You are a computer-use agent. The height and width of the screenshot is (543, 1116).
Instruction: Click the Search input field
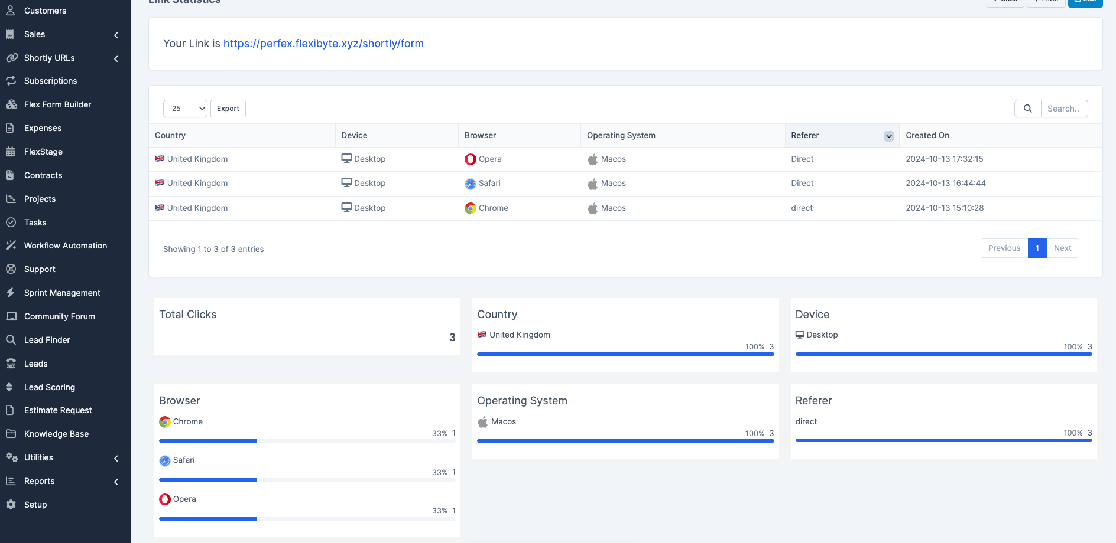pos(1064,109)
